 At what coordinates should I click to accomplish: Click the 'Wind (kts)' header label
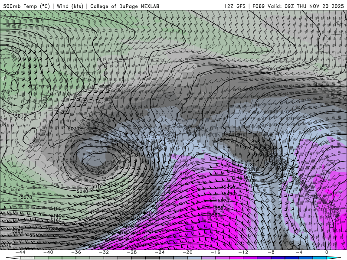pos(70,6)
